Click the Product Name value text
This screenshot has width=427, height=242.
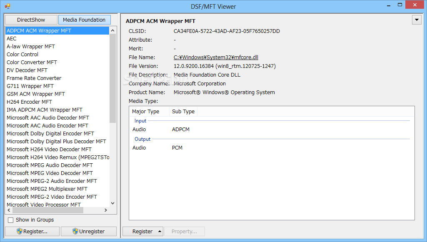[x=224, y=92]
